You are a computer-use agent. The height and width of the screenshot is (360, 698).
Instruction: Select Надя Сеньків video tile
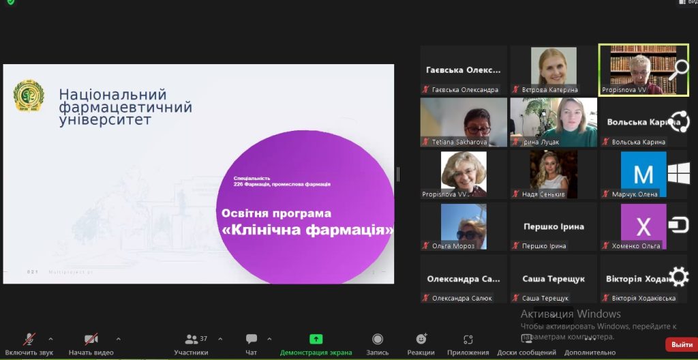[553, 175]
